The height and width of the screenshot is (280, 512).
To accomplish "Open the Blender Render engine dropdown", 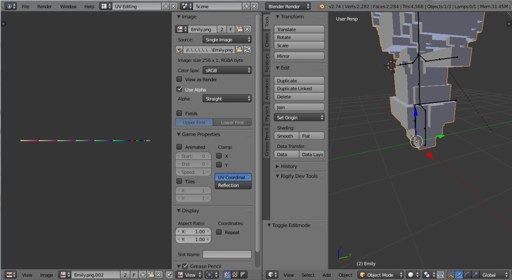I will point(288,6).
